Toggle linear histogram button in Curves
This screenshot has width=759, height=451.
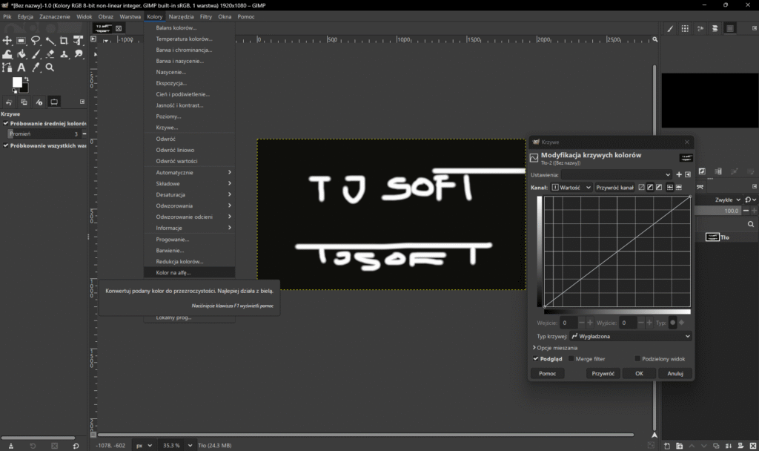670,188
